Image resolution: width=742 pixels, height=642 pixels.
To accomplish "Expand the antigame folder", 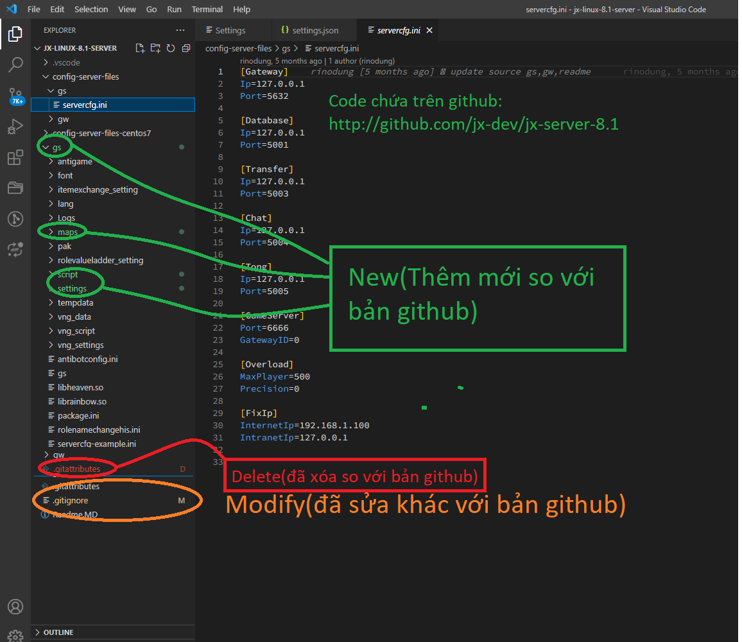I will point(112,161).
